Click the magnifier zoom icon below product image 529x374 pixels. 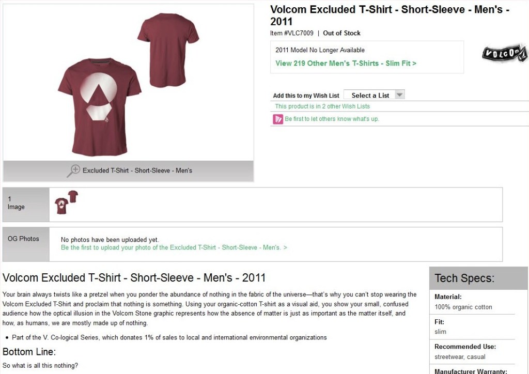(x=74, y=170)
